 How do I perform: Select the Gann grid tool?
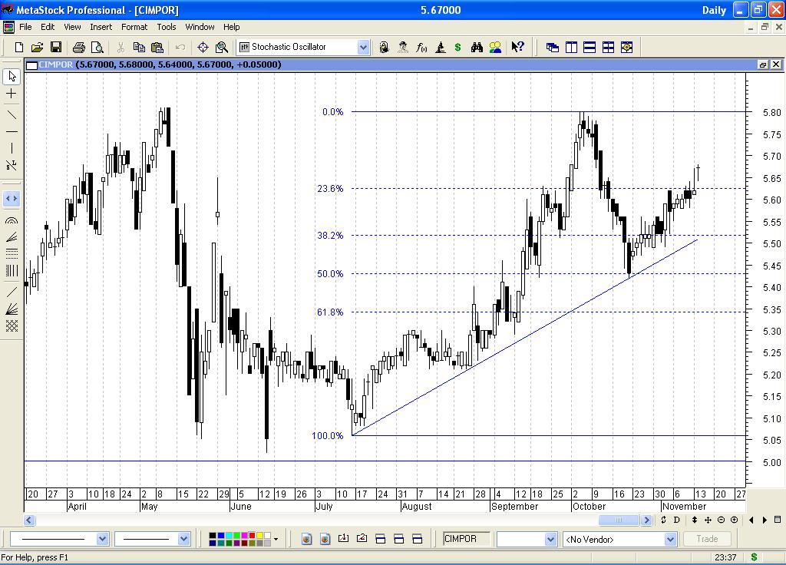pyautogui.click(x=12, y=325)
